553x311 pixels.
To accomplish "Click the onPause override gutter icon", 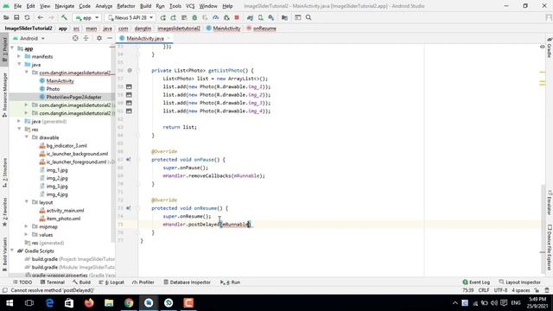I will coord(129,160).
